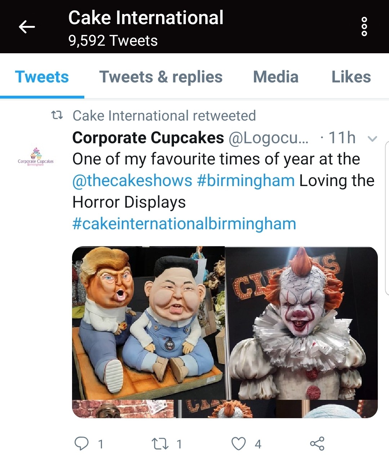
Task: Tap the #birmingham hashtag
Action: point(246,181)
